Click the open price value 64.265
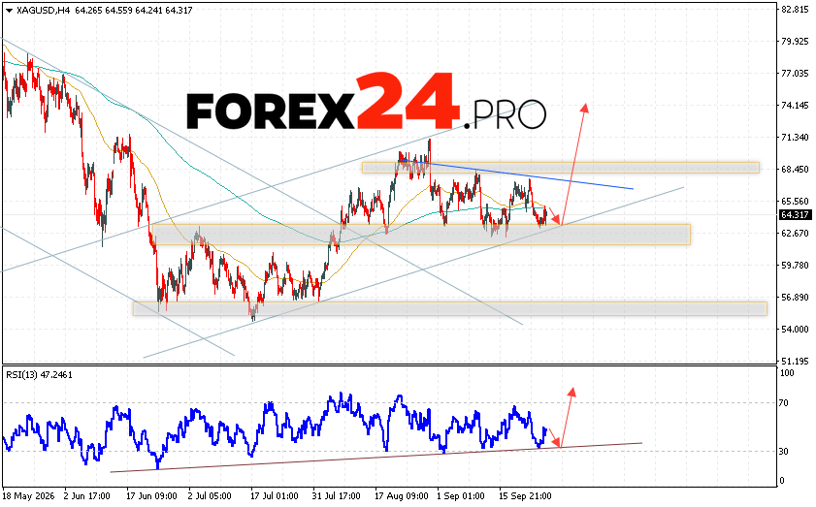 pos(87,11)
